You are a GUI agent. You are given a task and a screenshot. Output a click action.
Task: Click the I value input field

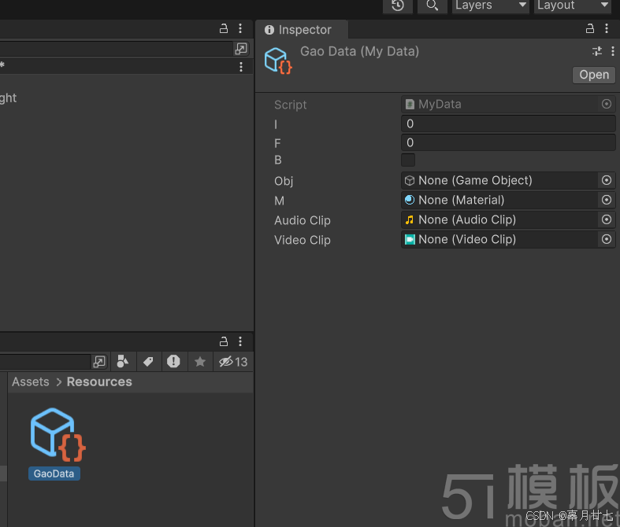(x=508, y=123)
